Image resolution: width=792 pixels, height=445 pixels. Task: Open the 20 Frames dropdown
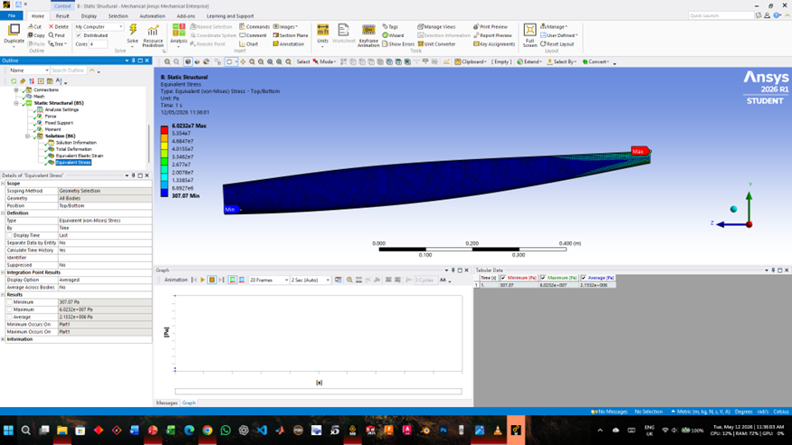tap(269, 280)
